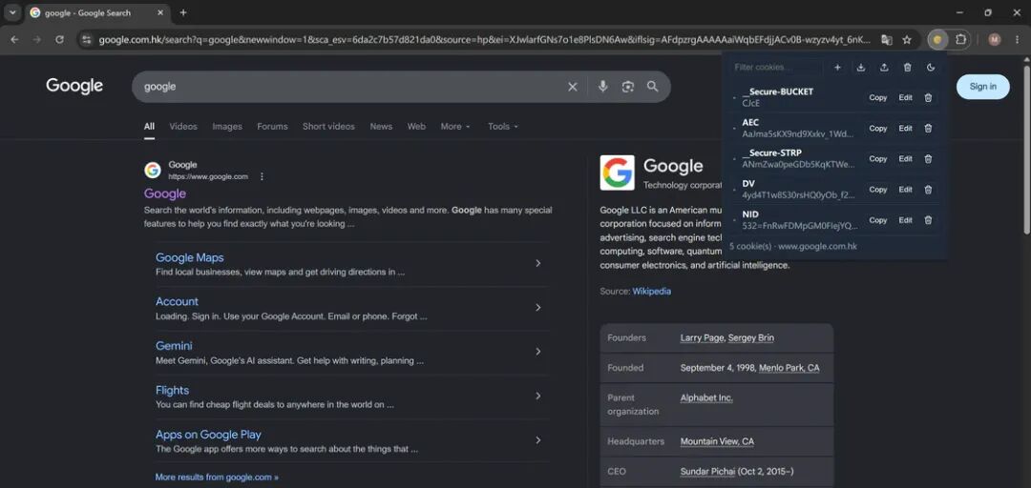
Task: Expand the Tools dropdown
Action: point(502,126)
